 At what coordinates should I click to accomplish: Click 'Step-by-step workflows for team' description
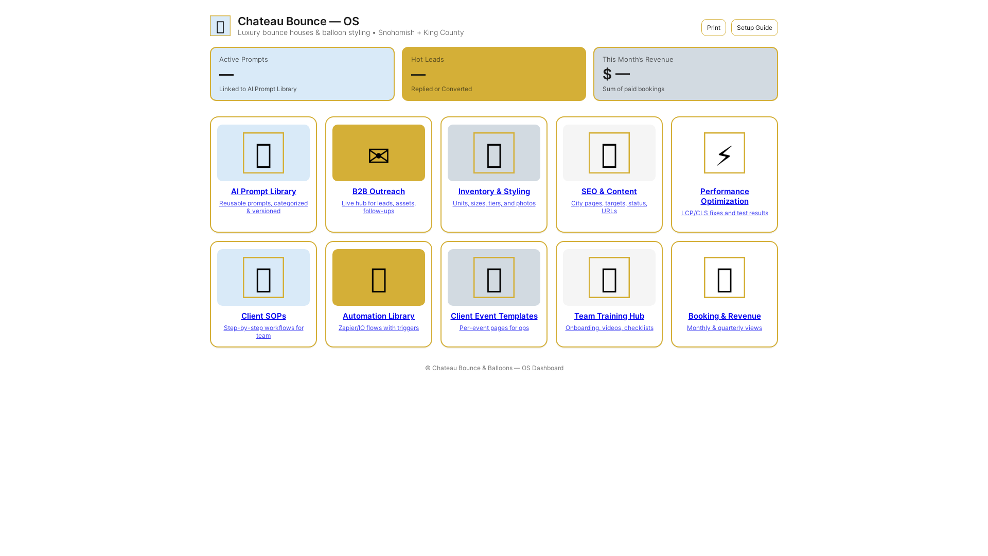coord(263,332)
